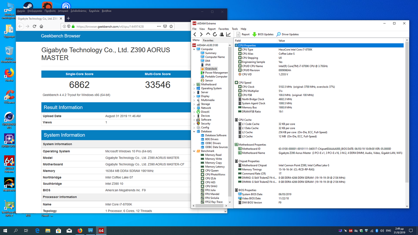
Task: Open AIDA64 Report menu
Action: [x=212, y=29]
